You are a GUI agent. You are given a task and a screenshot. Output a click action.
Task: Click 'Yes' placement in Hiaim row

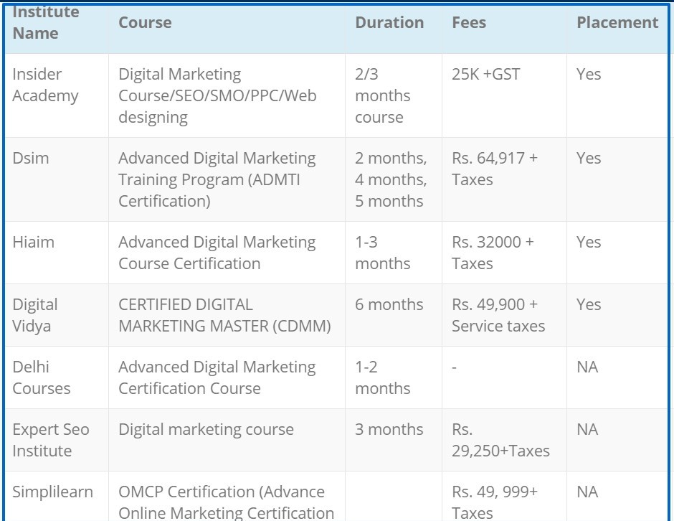coord(617,253)
